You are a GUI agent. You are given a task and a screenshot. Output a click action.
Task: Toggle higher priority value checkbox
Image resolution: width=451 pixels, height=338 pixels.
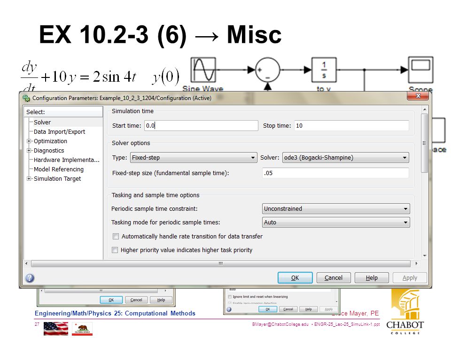115,250
